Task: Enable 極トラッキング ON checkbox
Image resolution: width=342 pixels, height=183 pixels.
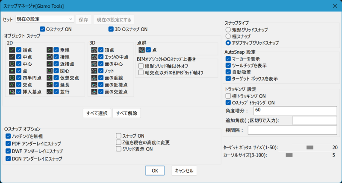Action: coord(228,96)
